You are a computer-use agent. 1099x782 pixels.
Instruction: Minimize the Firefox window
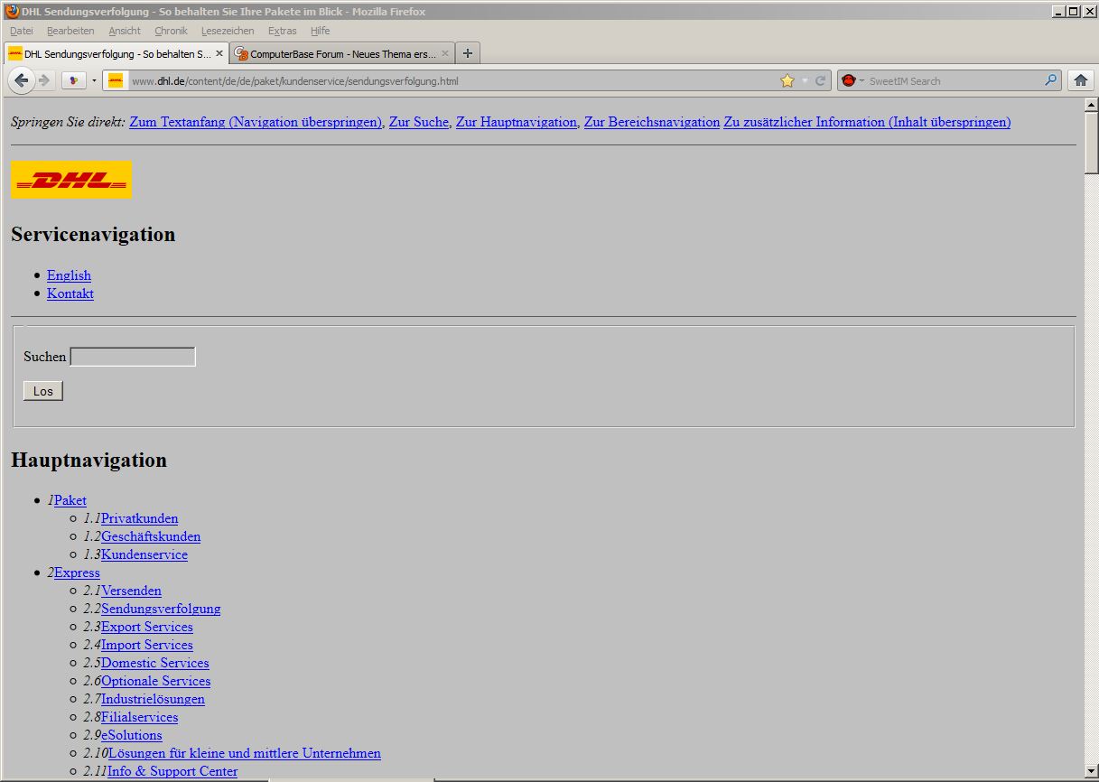pos(1058,12)
